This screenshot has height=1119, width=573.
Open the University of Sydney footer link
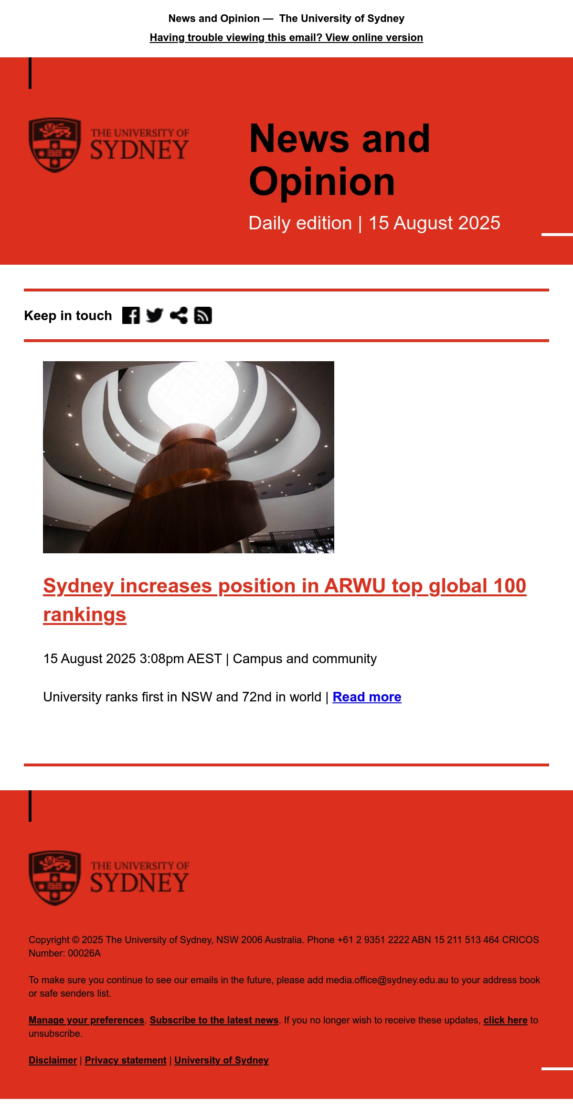222,1060
